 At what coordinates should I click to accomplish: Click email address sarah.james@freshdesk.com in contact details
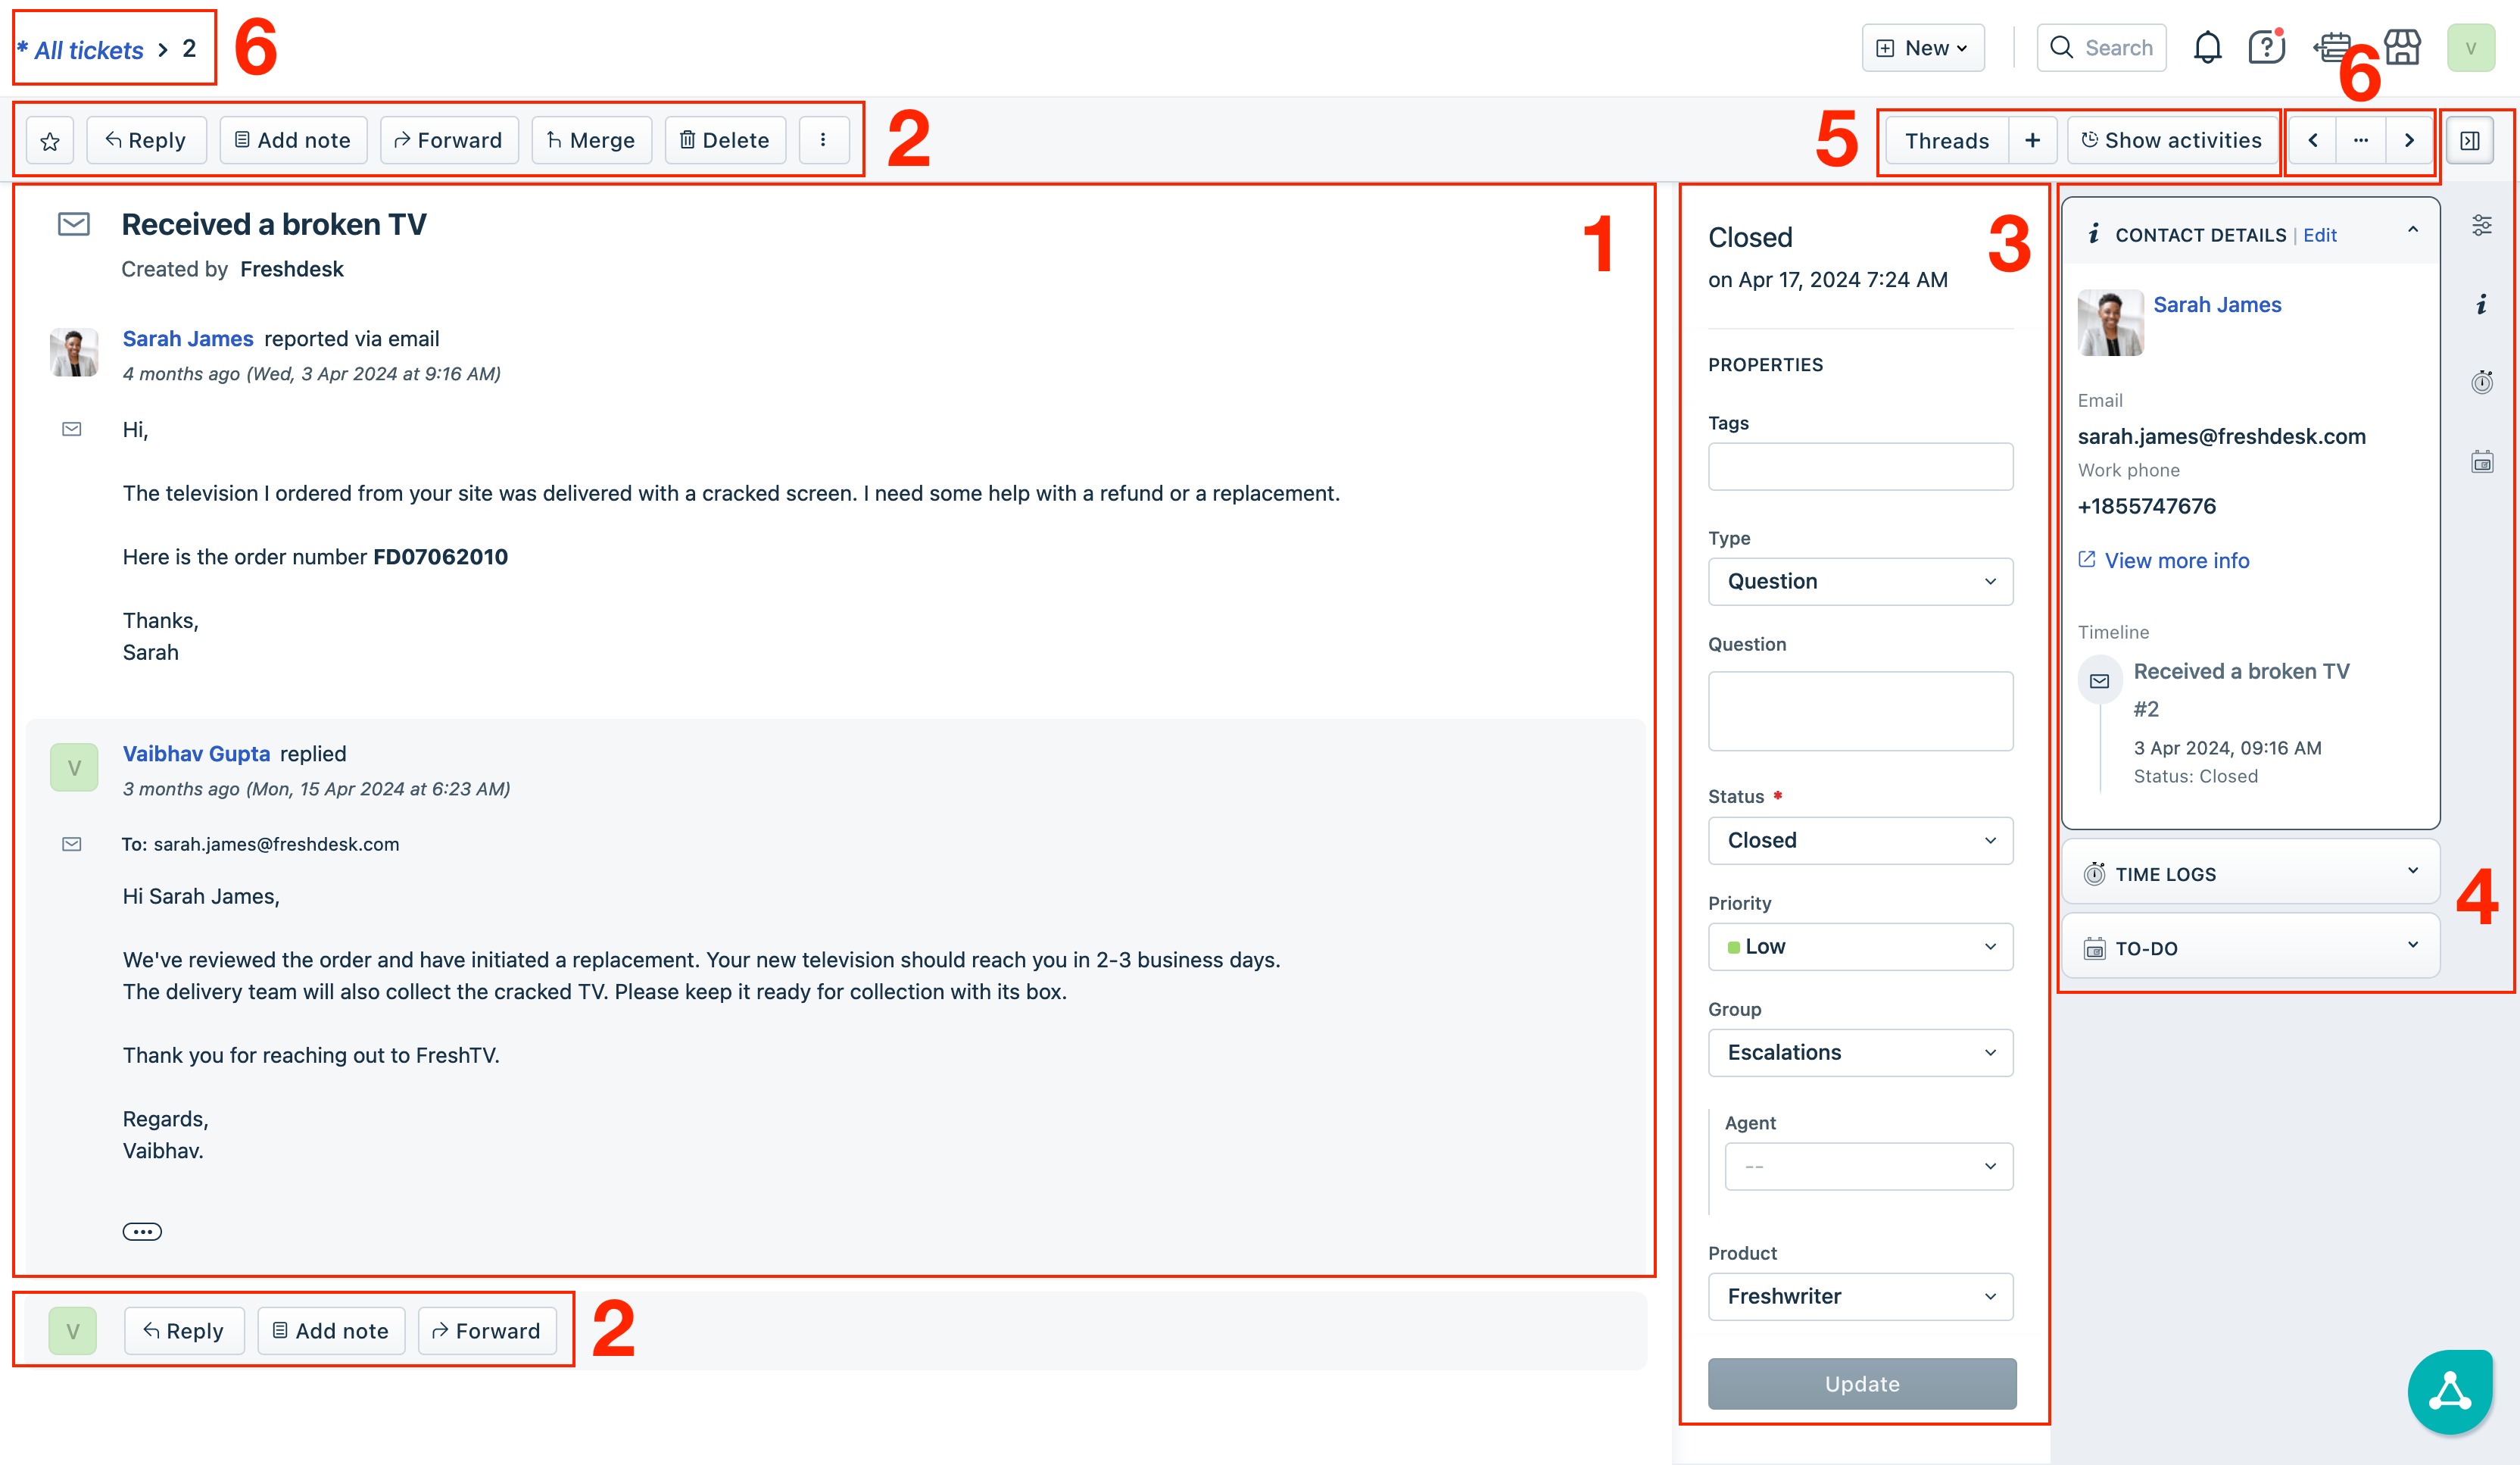2221,436
